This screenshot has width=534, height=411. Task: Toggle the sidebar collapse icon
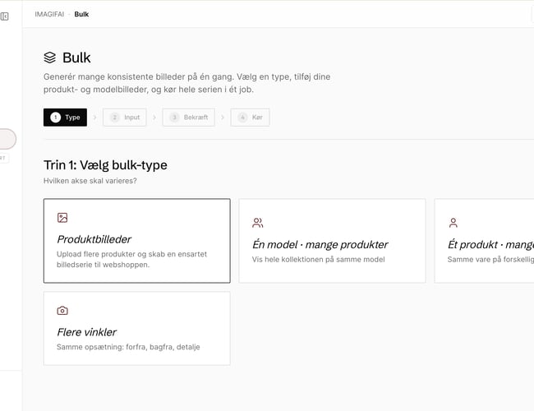coord(4,16)
